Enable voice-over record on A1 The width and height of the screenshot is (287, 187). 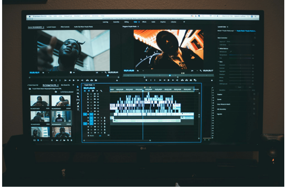[105, 118]
